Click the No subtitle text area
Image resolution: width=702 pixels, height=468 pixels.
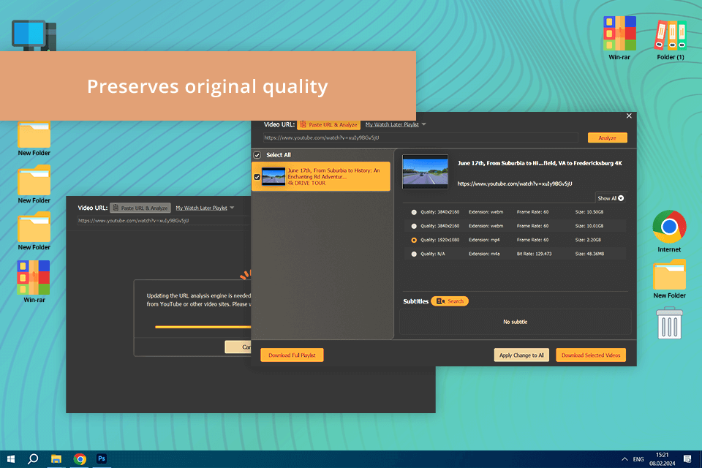pyautogui.click(x=515, y=322)
